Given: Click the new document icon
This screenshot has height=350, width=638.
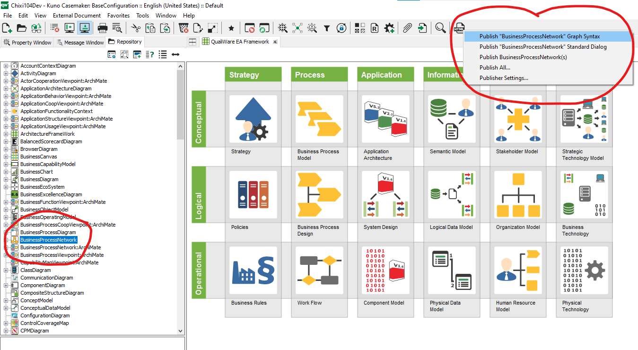Looking at the screenshot, I should coord(7,28).
